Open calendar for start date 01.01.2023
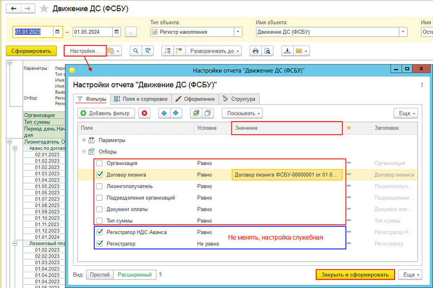This screenshot has width=433, height=288. (x=57, y=32)
